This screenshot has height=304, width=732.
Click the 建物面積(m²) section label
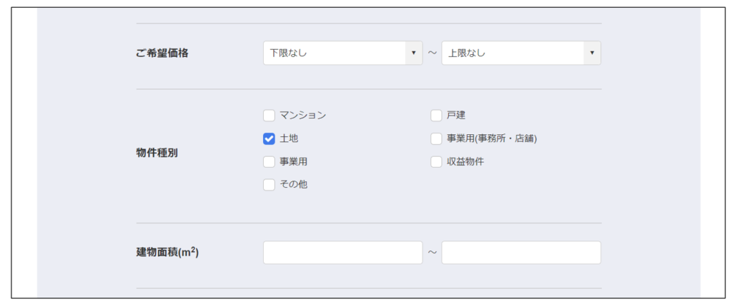(167, 253)
